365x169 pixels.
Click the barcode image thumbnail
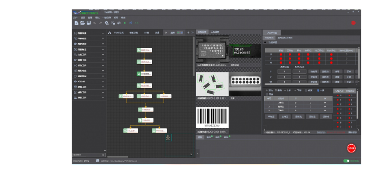pyautogui.click(x=212, y=118)
